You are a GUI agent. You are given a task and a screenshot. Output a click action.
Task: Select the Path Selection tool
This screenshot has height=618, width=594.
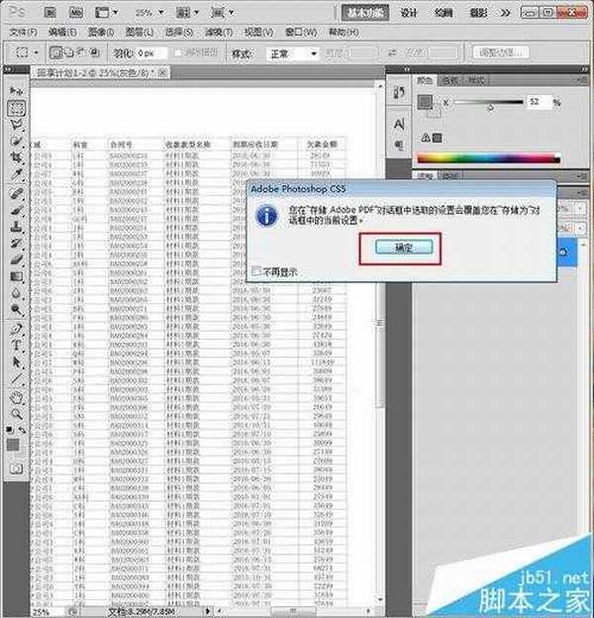pyautogui.click(x=17, y=362)
